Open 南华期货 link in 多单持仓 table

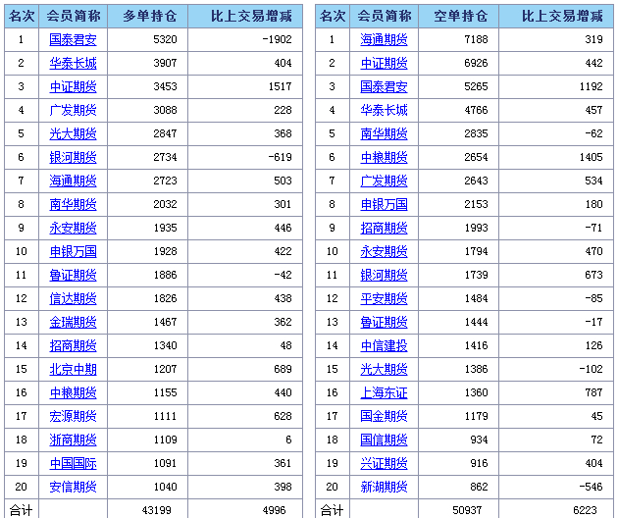pyautogui.click(x=73, y=204)
